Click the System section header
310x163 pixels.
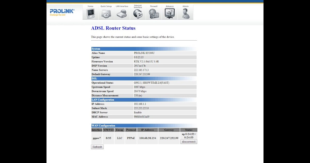(144, 49)
